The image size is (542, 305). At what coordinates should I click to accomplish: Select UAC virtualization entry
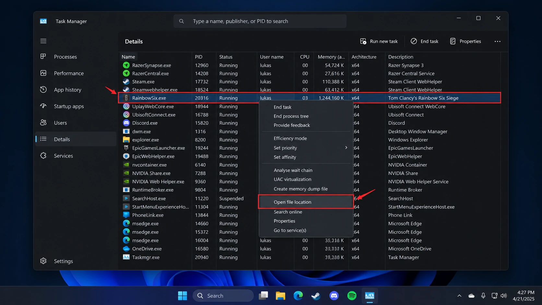click(x=306, y=179)
